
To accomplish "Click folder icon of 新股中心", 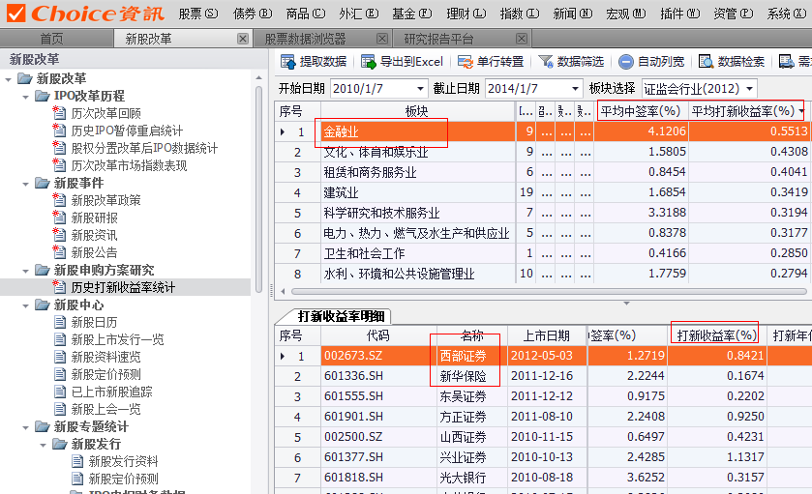I will (43, 305).
